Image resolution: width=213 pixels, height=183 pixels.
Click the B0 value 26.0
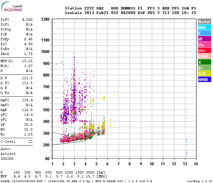28,129
